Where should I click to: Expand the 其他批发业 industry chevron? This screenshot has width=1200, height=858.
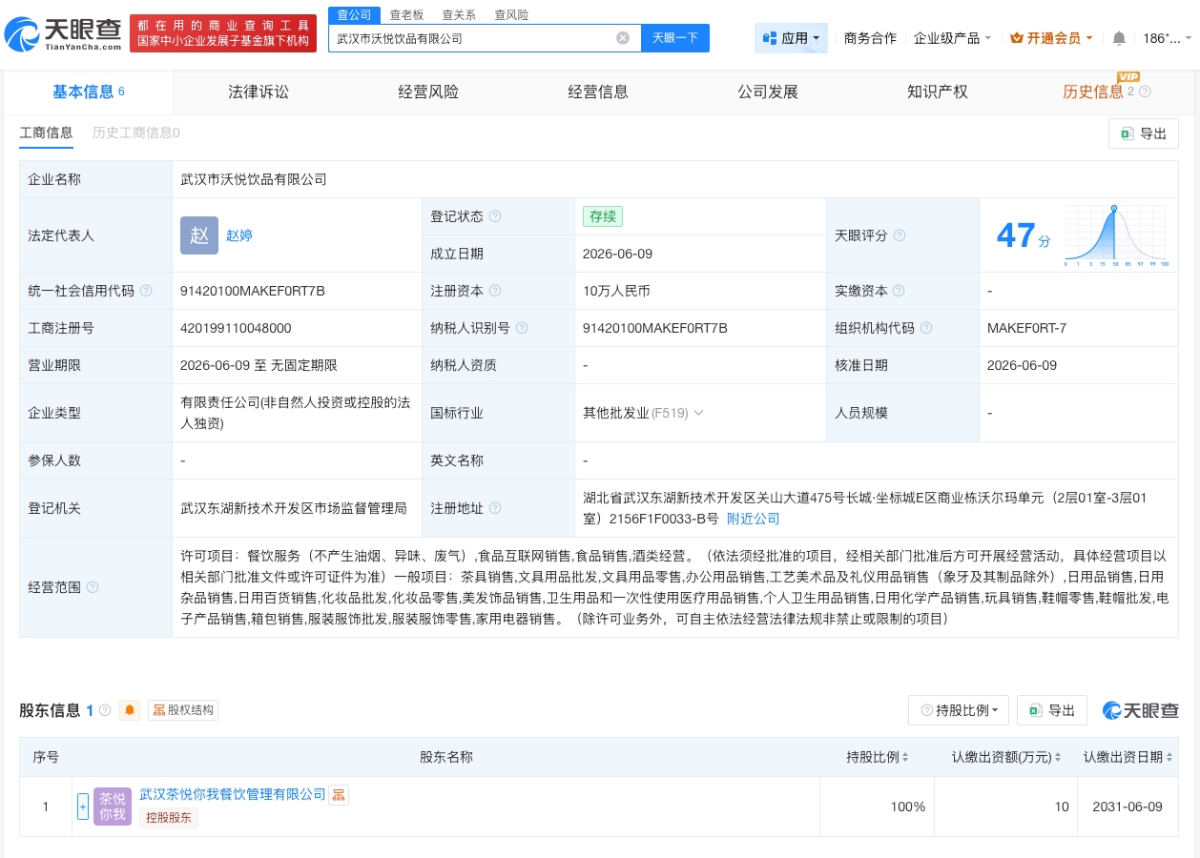click(x=698, y=413)
